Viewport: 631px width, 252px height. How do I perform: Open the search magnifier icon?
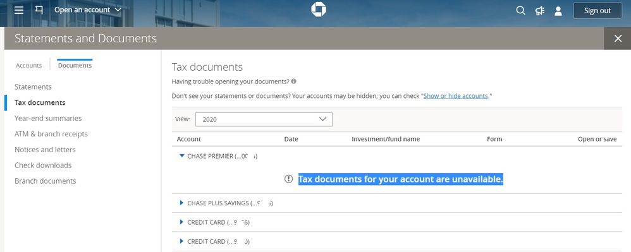pyautogui.click(x=521, y=11)
